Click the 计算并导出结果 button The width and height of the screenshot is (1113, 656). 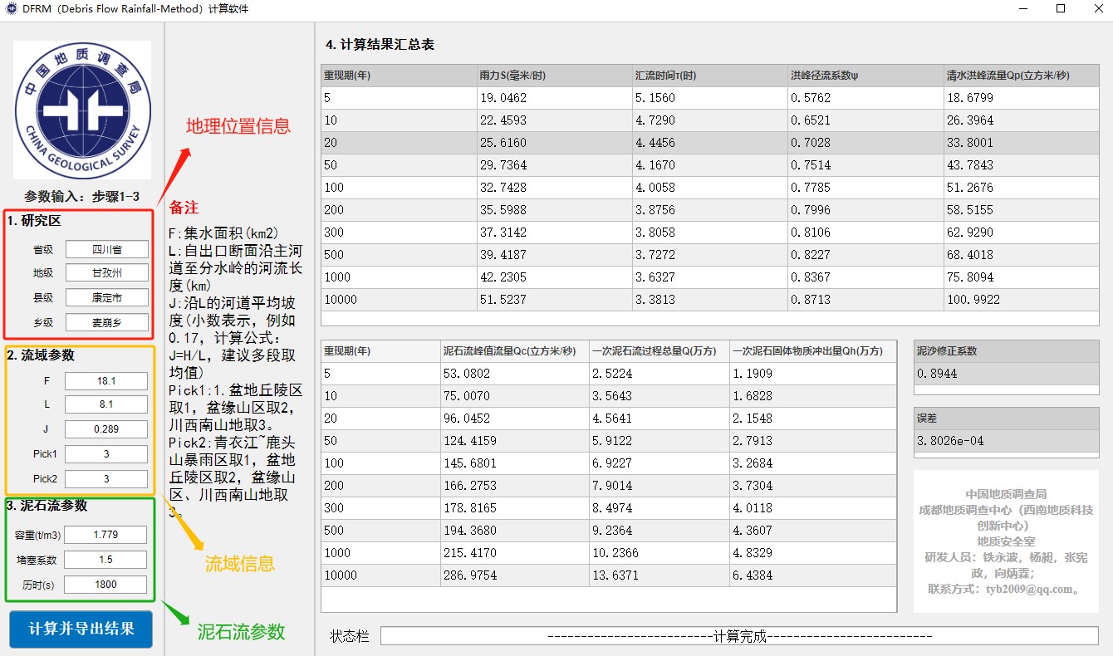click(81, 629)
